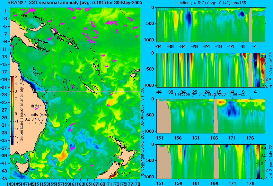Image resolution: width=273 pixels, height=186 pixels.
Task: Click the 'velocity (m/s)' legend label
Action: 36,115
